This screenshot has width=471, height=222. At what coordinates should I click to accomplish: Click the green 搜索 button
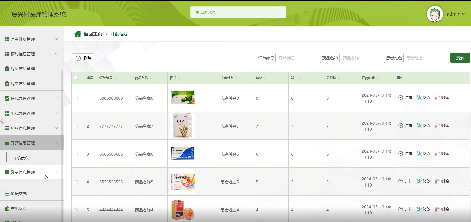[x=460, y=58]
